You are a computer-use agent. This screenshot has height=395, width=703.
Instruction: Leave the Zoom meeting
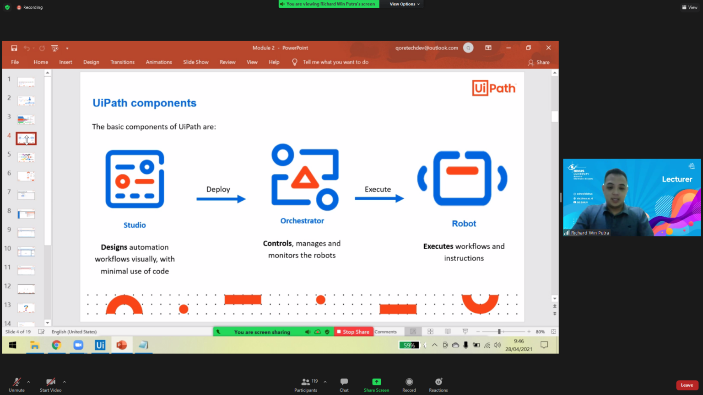(687, 385)
